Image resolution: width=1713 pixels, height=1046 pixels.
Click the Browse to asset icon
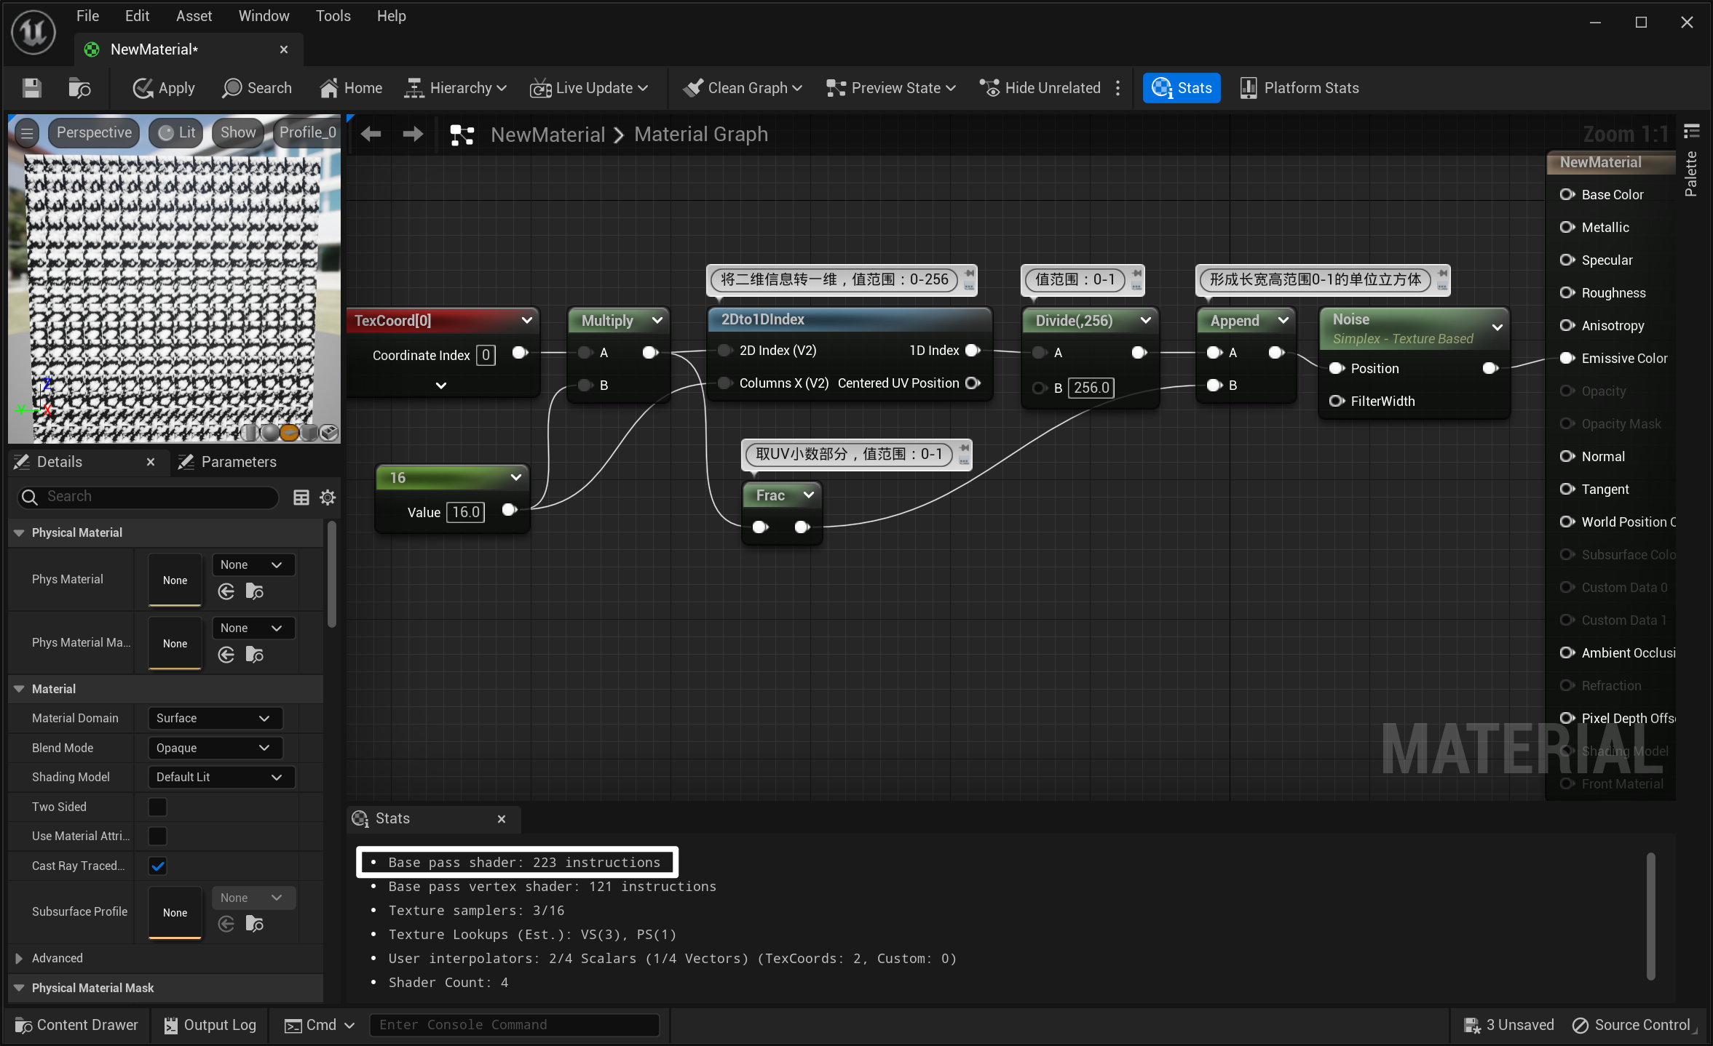click(79, 88)
